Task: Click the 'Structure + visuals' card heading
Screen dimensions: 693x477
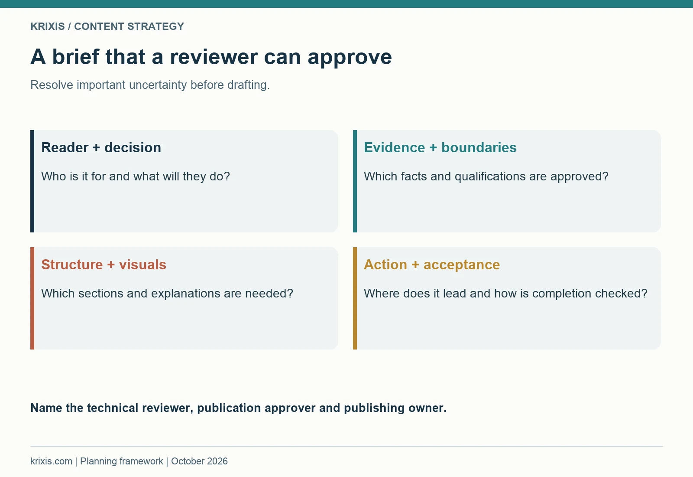Action: click(104, 265)
